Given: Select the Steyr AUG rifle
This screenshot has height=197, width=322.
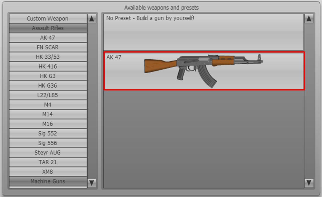Looking at the screenshot, I should coord(48,153).
